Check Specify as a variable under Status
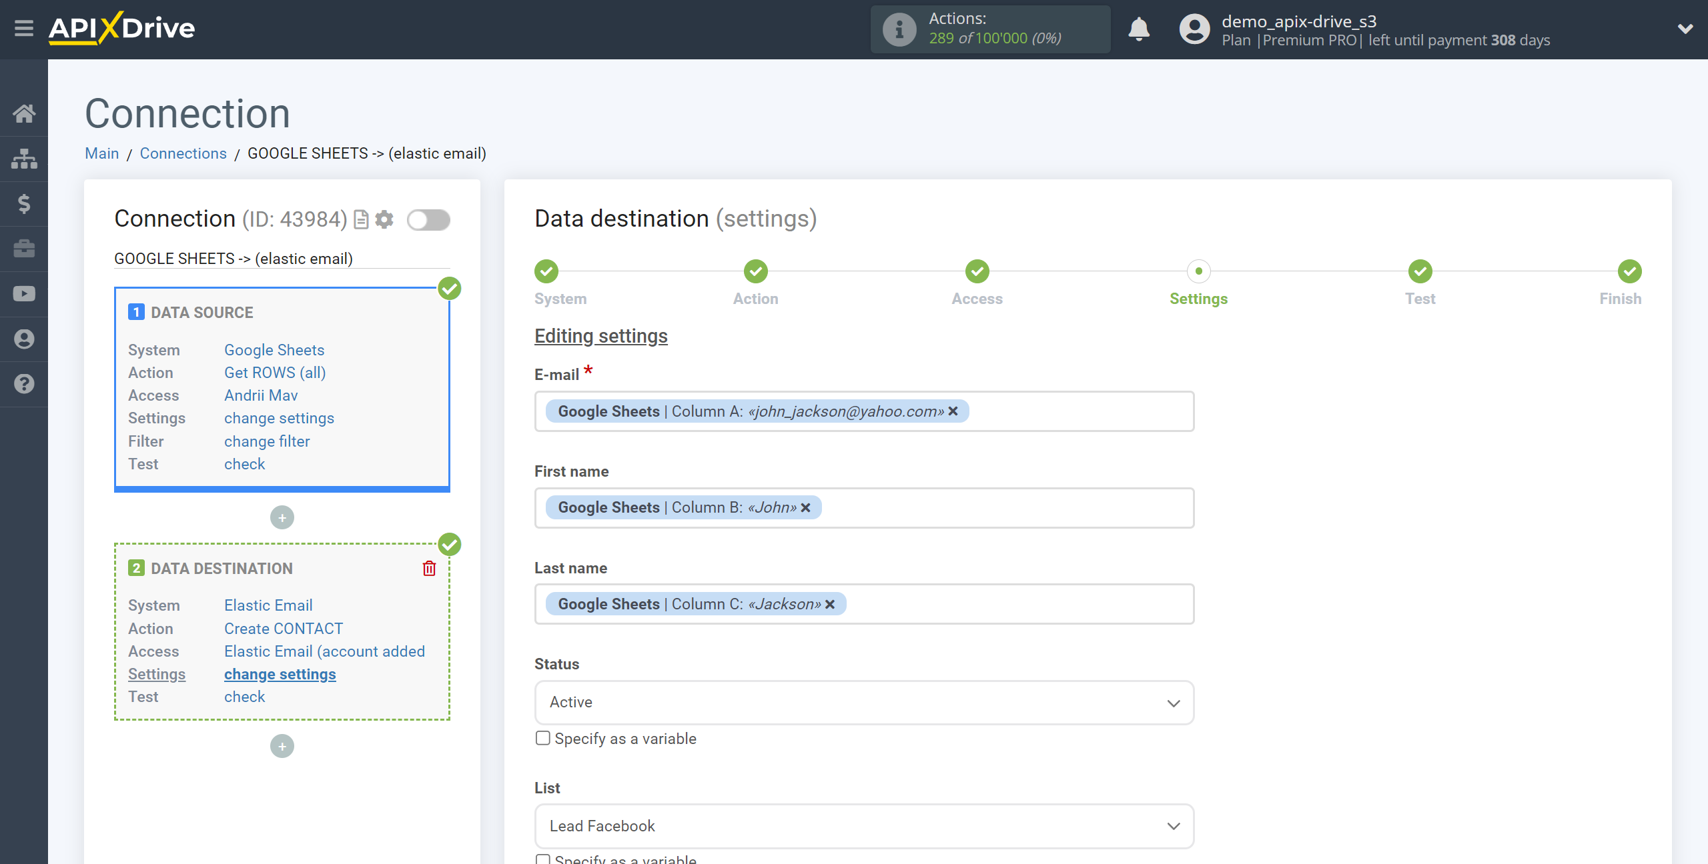This screenshot has width=1708, height=864. (543, 738)
